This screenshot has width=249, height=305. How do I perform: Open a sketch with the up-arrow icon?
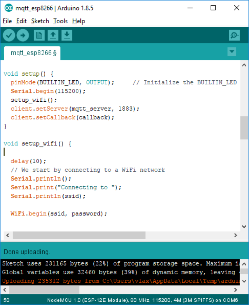(x=53, y=35)
